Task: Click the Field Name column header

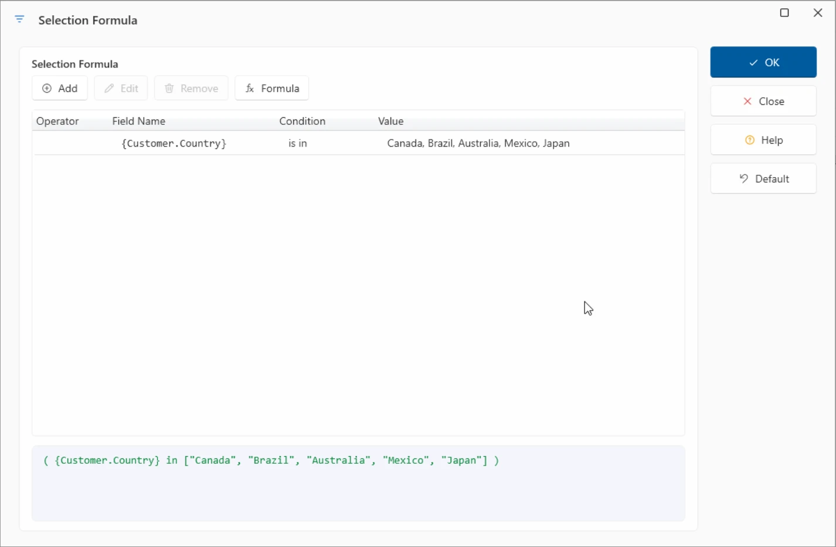Action: pos(139,121)
